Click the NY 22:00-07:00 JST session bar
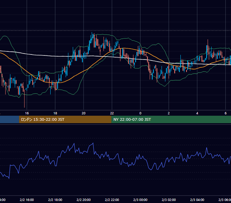The image size is (231, 203). point(171,119)
